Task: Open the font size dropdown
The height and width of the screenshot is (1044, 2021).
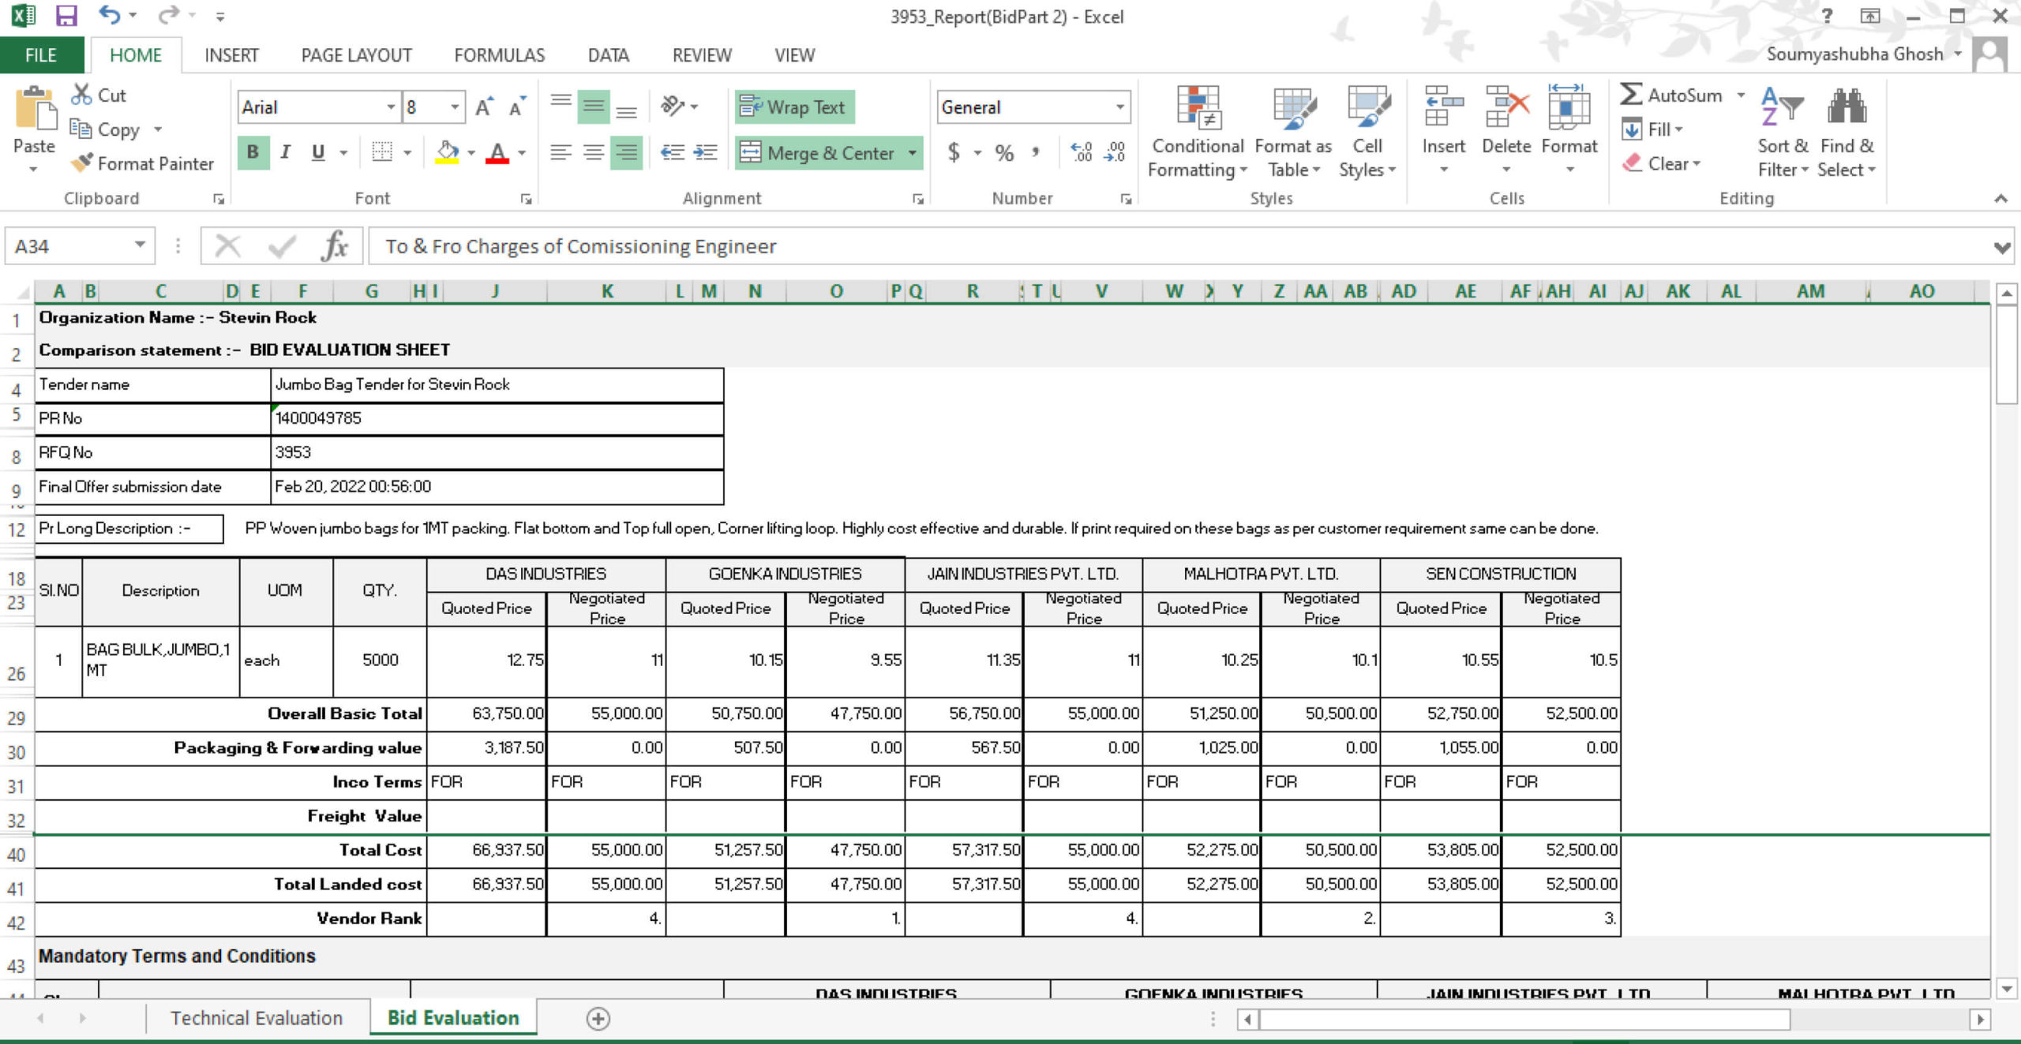Action: [455, 107]
